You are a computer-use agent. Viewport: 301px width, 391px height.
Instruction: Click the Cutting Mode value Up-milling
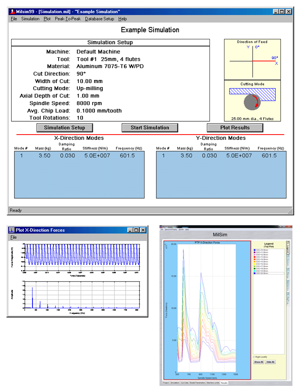point(90,88)
